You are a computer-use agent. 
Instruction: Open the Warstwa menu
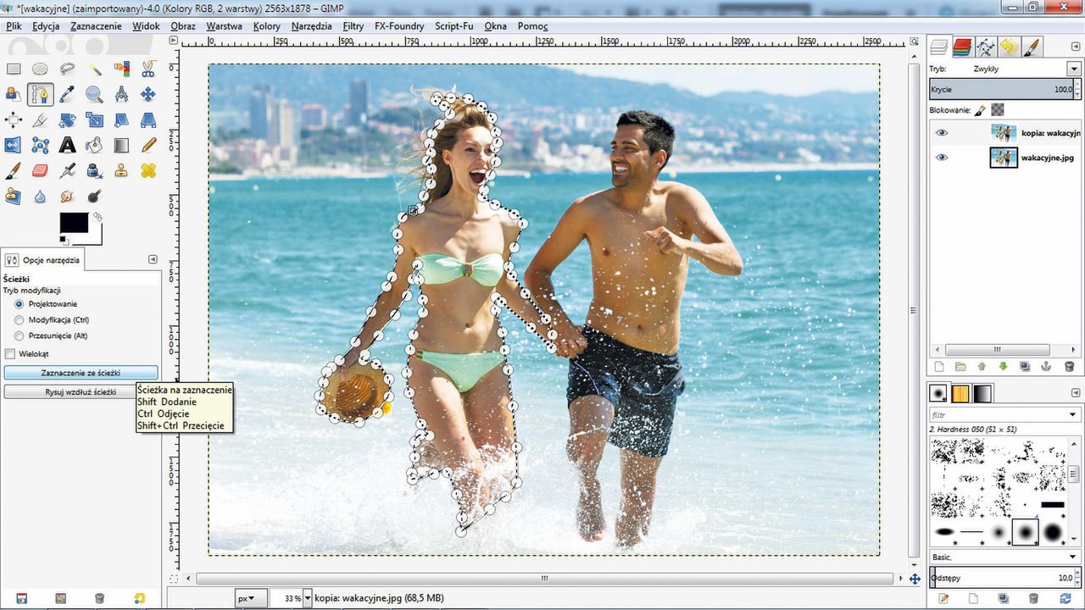coord(224,26)
